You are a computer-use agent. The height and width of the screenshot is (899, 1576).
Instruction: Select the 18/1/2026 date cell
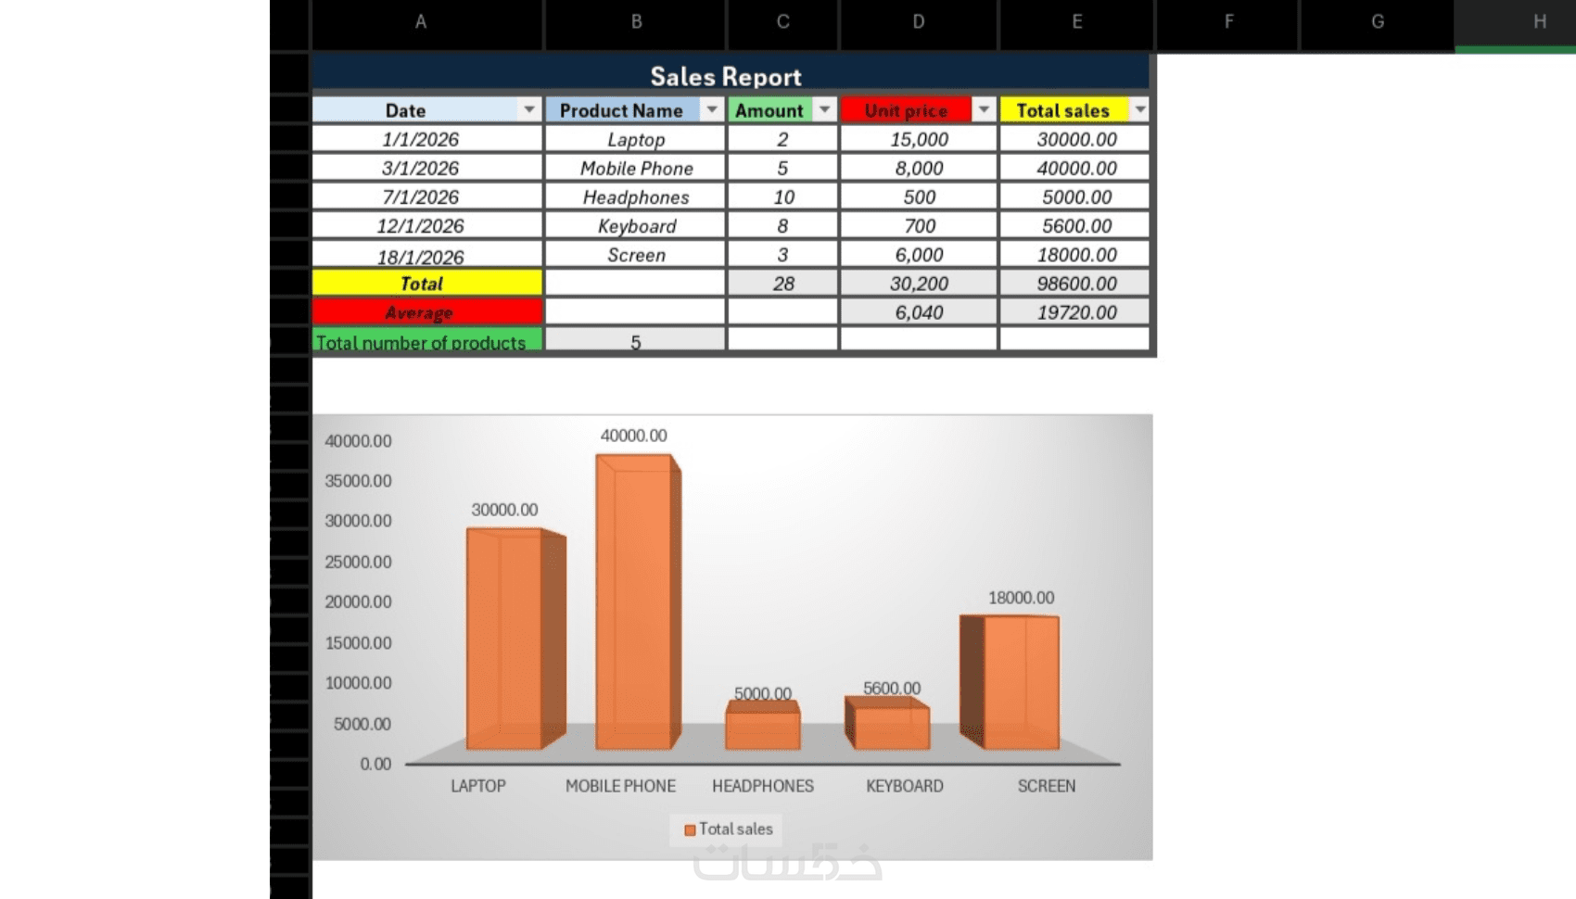click(x=426, y=254)
